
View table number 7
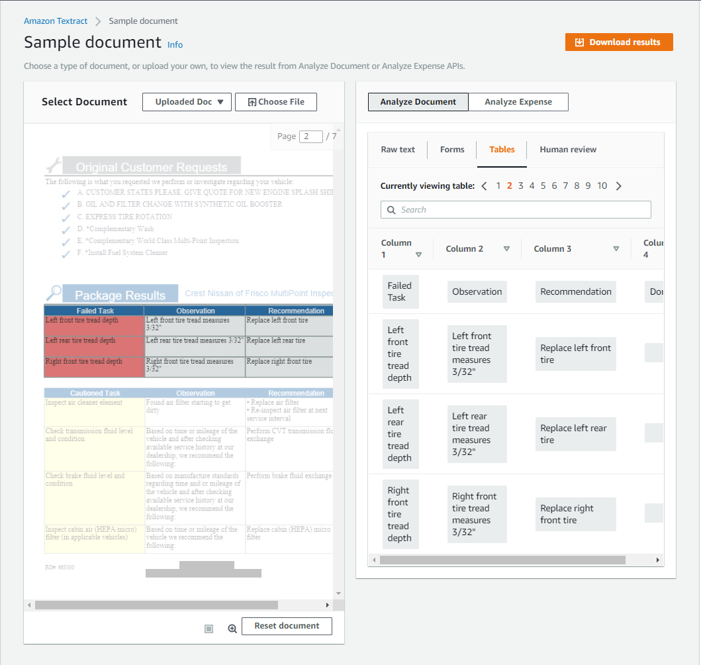point(565,186)
